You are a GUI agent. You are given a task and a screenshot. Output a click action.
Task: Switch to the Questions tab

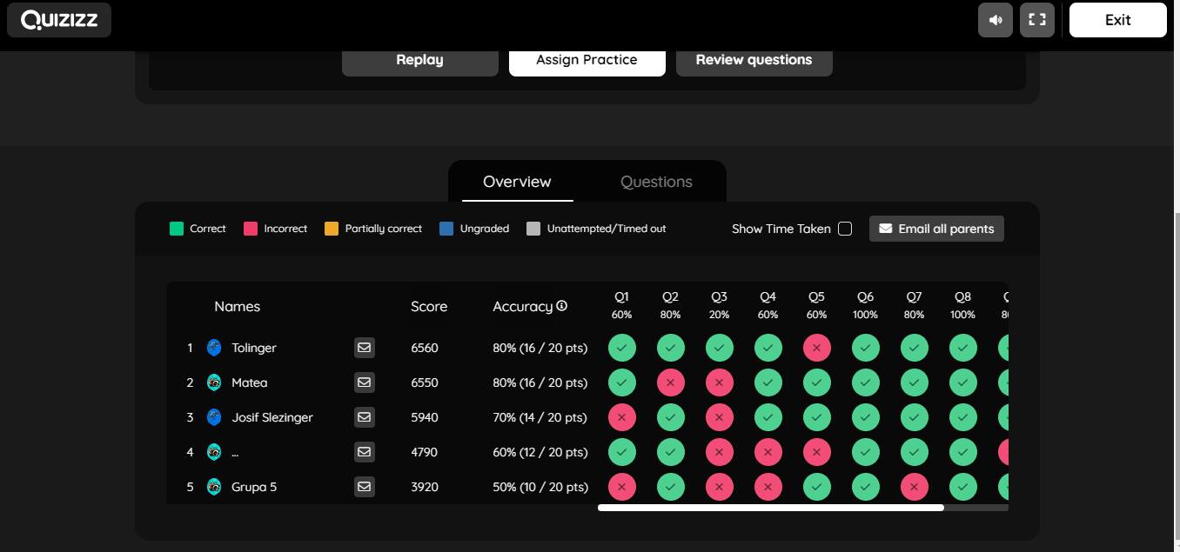[x=656, y=182]
